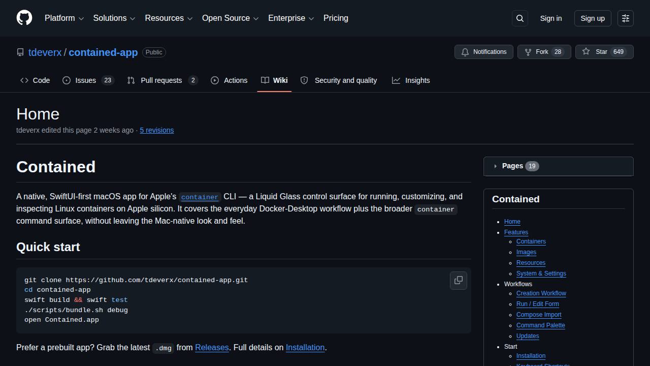Open the Containers sidebar link
The width and height of the screenshot is (650, 366).
tap(531, 241)
